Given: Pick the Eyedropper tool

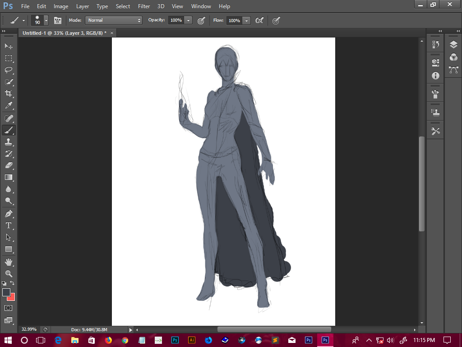Looking at the screenshot, I should coord(9,106).
